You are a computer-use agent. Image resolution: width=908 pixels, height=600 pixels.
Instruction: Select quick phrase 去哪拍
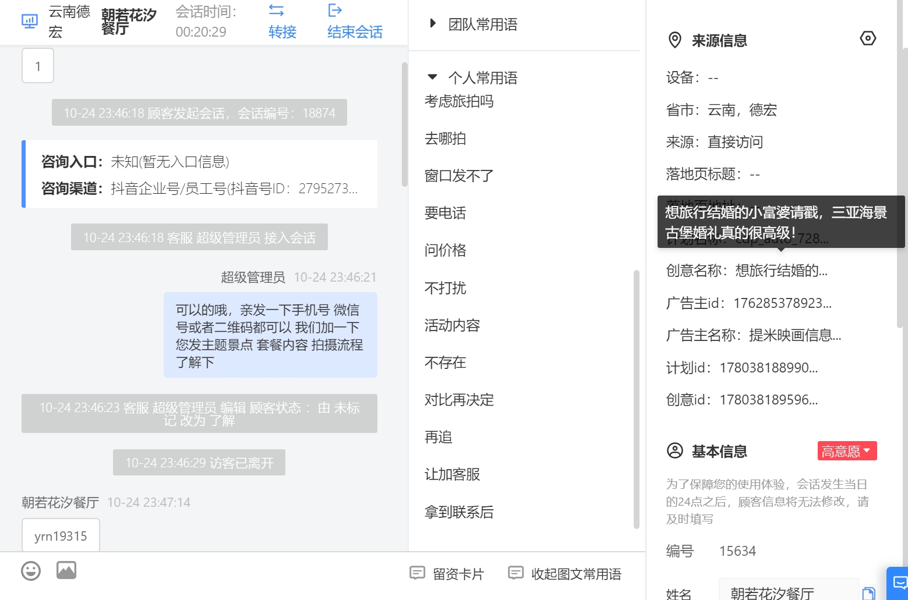coord(446,139)
